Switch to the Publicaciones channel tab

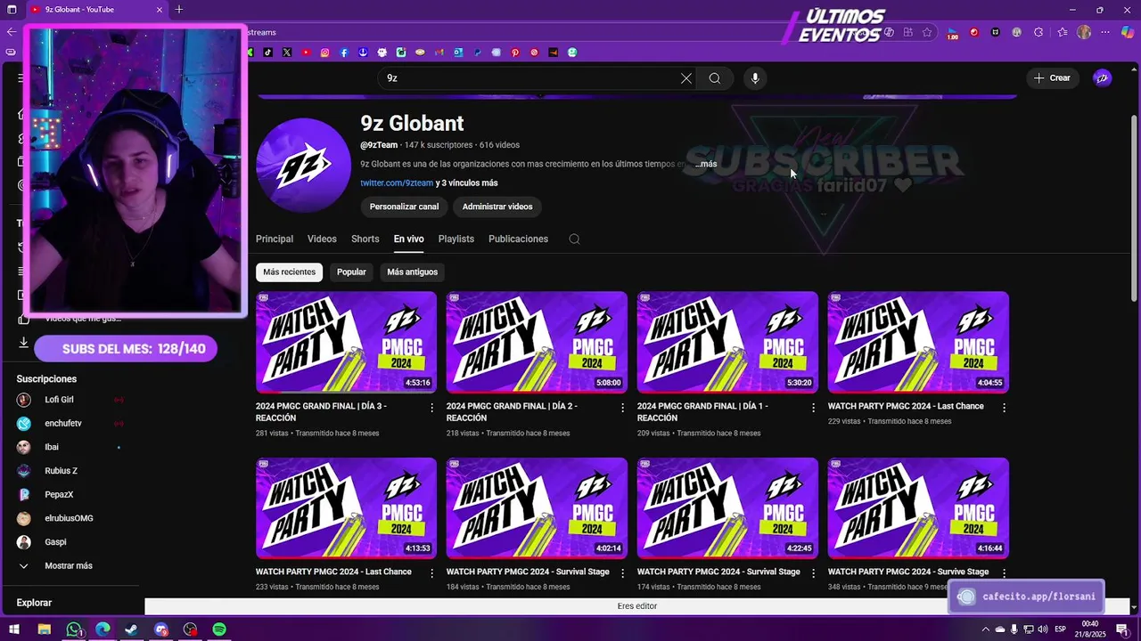click(x=518, y=239)
